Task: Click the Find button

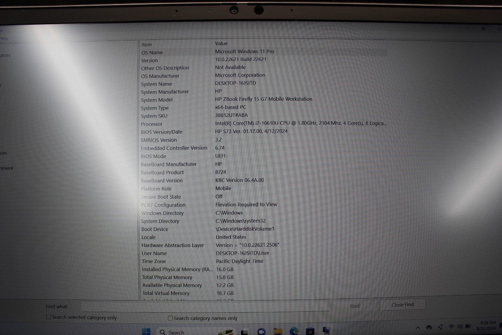Action: pos(355,306)
